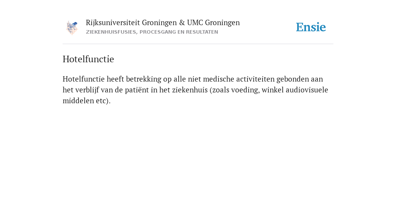Click 'ZIEKENHUISFUSIES,' in the gray subtitle
396x198 pixels.
112,32
